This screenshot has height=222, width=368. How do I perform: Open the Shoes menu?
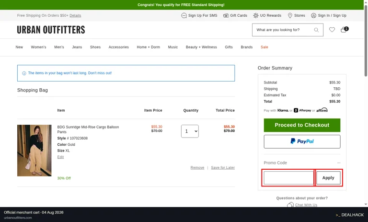click(95, 47)
